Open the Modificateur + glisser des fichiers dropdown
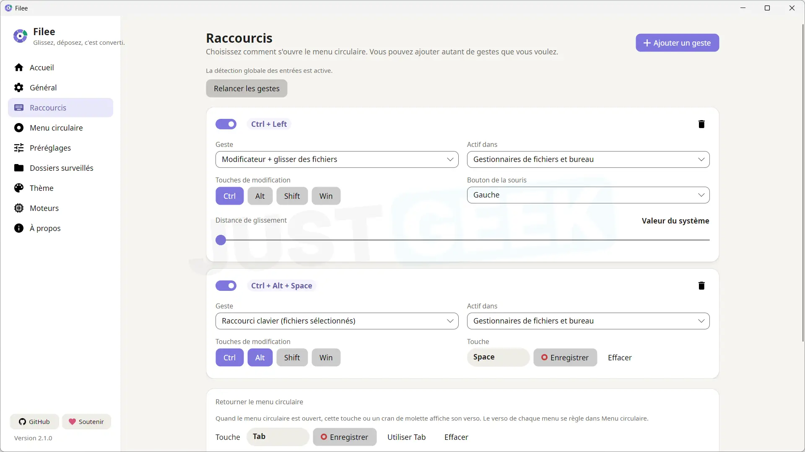This screenshot has width=805, height=452. point(337,159)
